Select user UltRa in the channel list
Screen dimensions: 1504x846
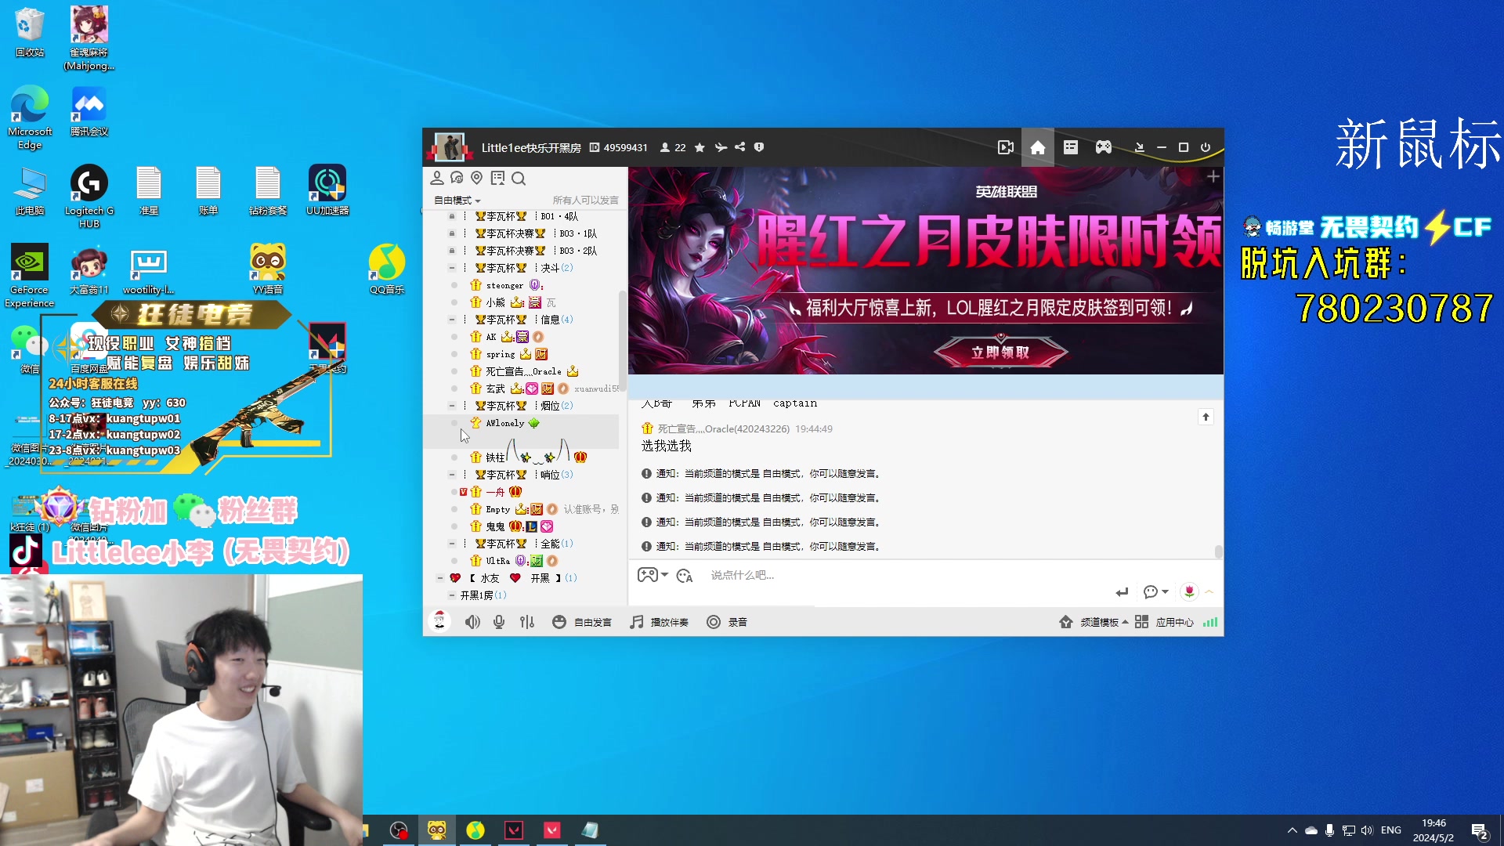pyautogui.click(x=497, y=561)
